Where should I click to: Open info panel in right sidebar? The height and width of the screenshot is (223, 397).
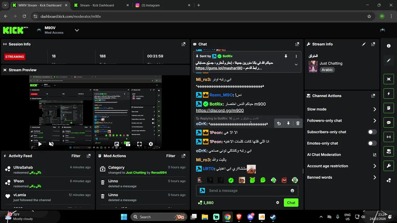[x=389, y=46]
